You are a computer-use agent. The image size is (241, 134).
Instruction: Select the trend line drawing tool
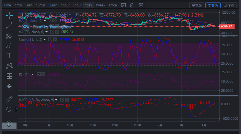click(9, 25)
